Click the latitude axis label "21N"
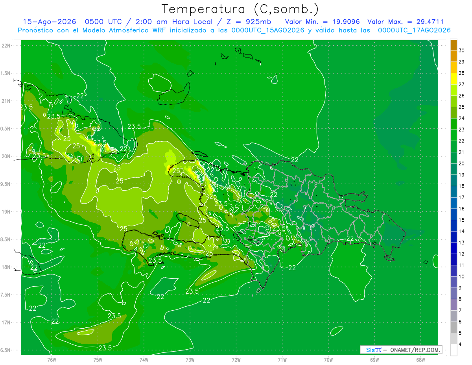The image size is (472, 365). point(6,101)
